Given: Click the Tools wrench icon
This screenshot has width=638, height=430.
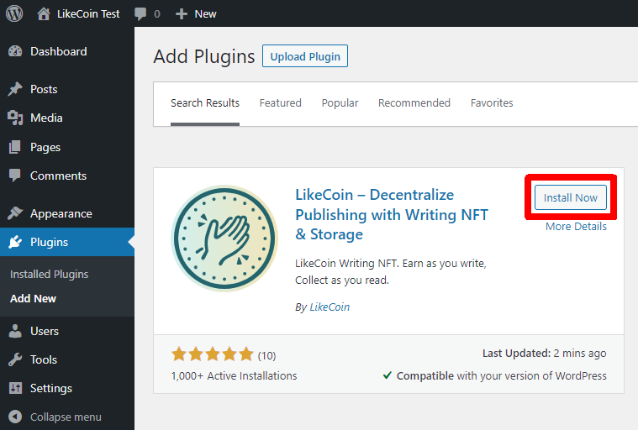Looking at the screenshot, I should pyautogui.click(x=15, y=359).
